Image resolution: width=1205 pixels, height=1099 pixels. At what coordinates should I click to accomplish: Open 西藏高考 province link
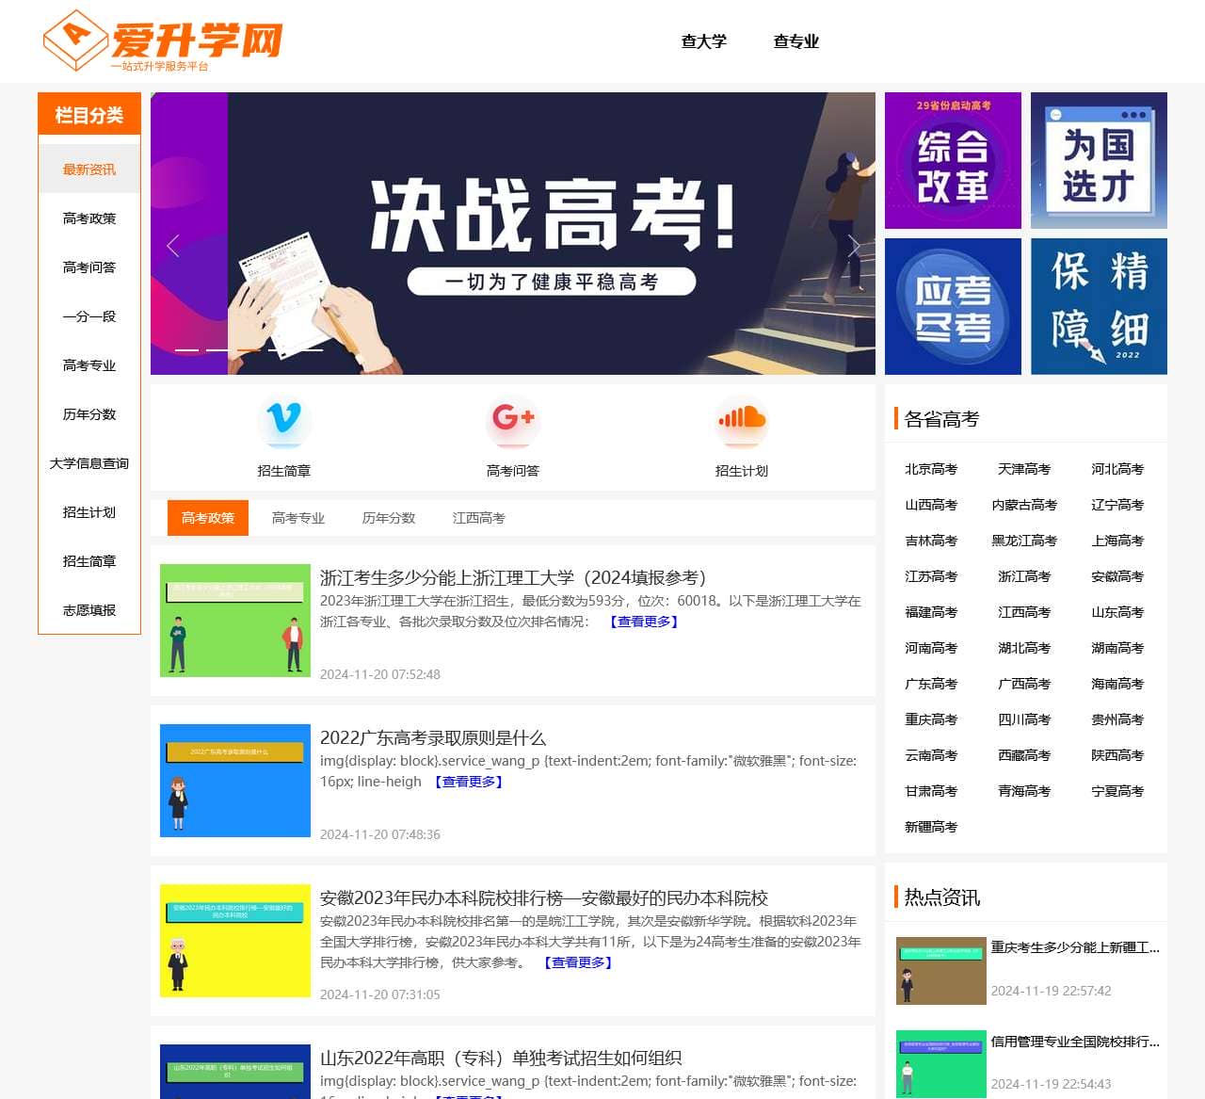click(x=1024, y=755)
